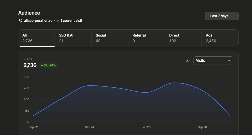This screenshot has height=135, width=252.
Task: Select the All traffic tab
Action: [37, 38]
